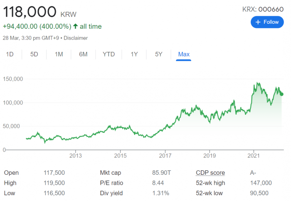Click the green up arrow icon
Screen dimensions: 291x201
pyautogui.click(x=75, y=27)
